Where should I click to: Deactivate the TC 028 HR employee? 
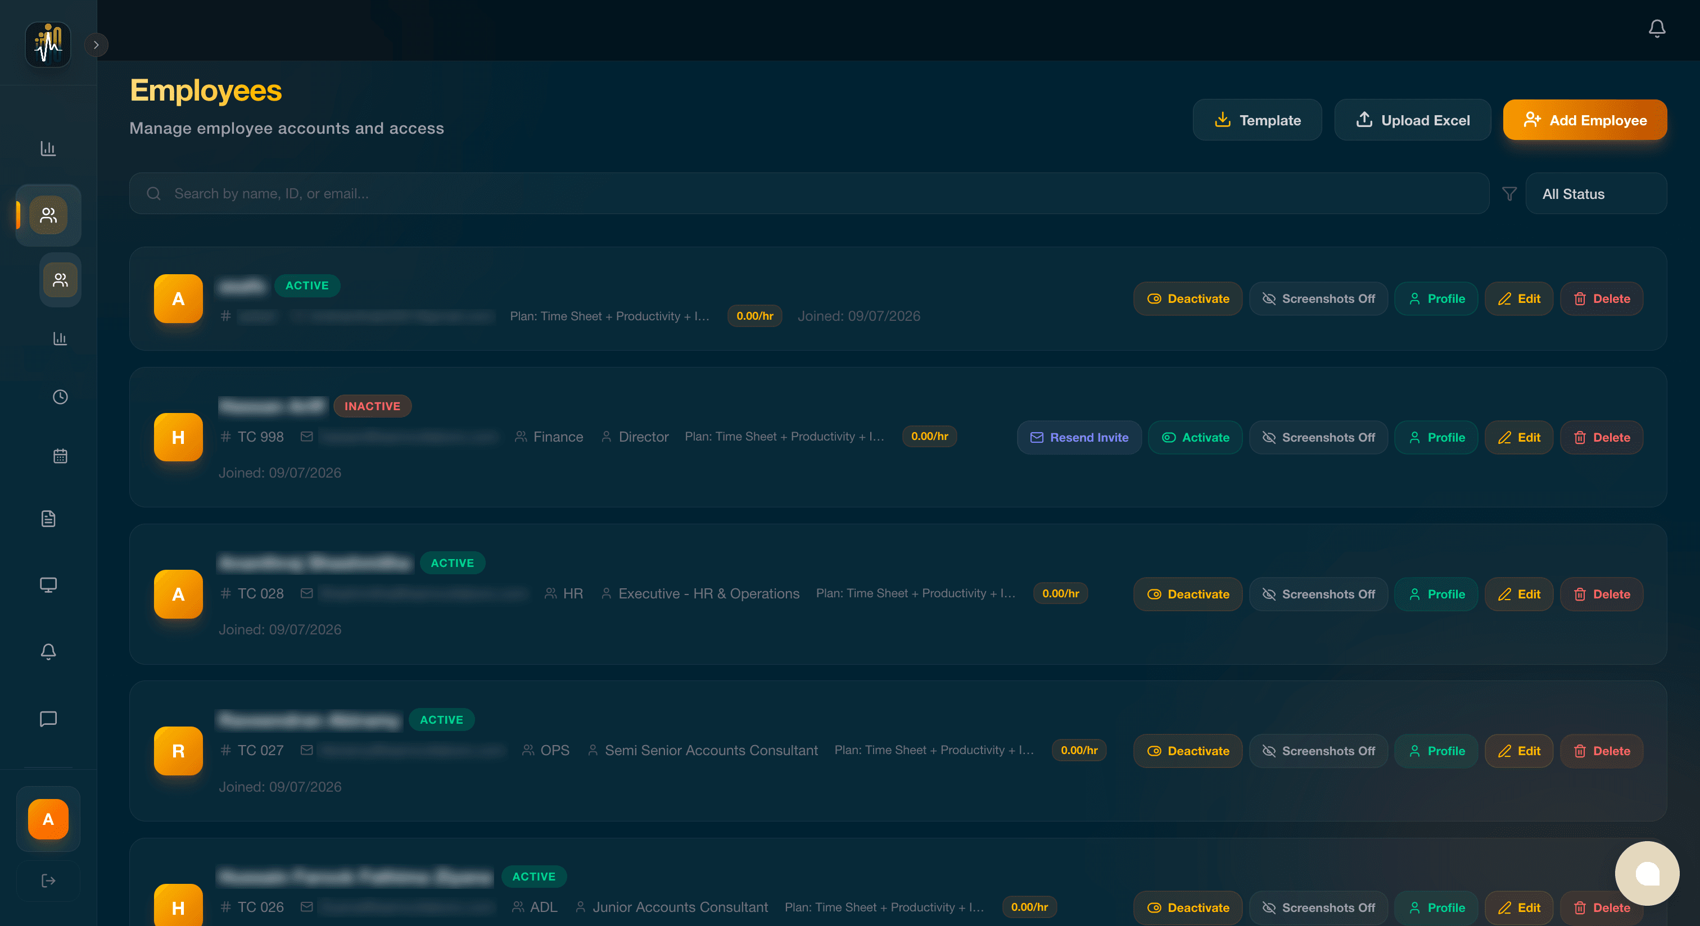point(1187,594)
